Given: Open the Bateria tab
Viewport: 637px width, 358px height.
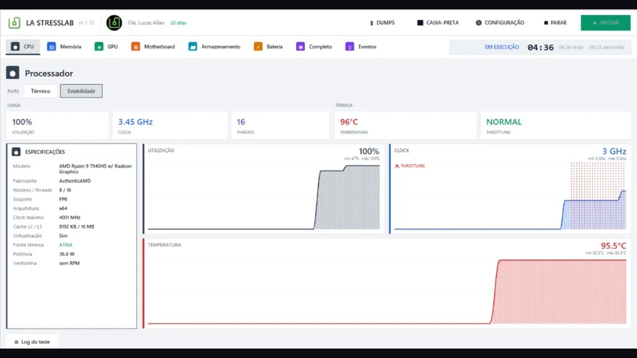Looking at the screenshot, I should pos(268,47).
